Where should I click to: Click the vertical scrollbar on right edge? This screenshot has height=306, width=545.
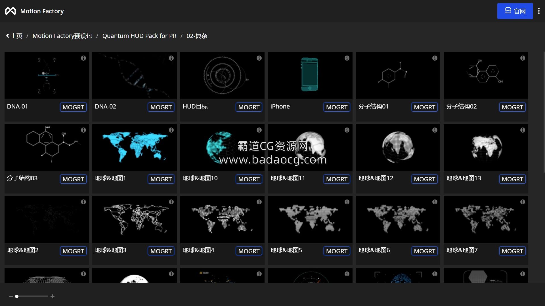(544, 112)
